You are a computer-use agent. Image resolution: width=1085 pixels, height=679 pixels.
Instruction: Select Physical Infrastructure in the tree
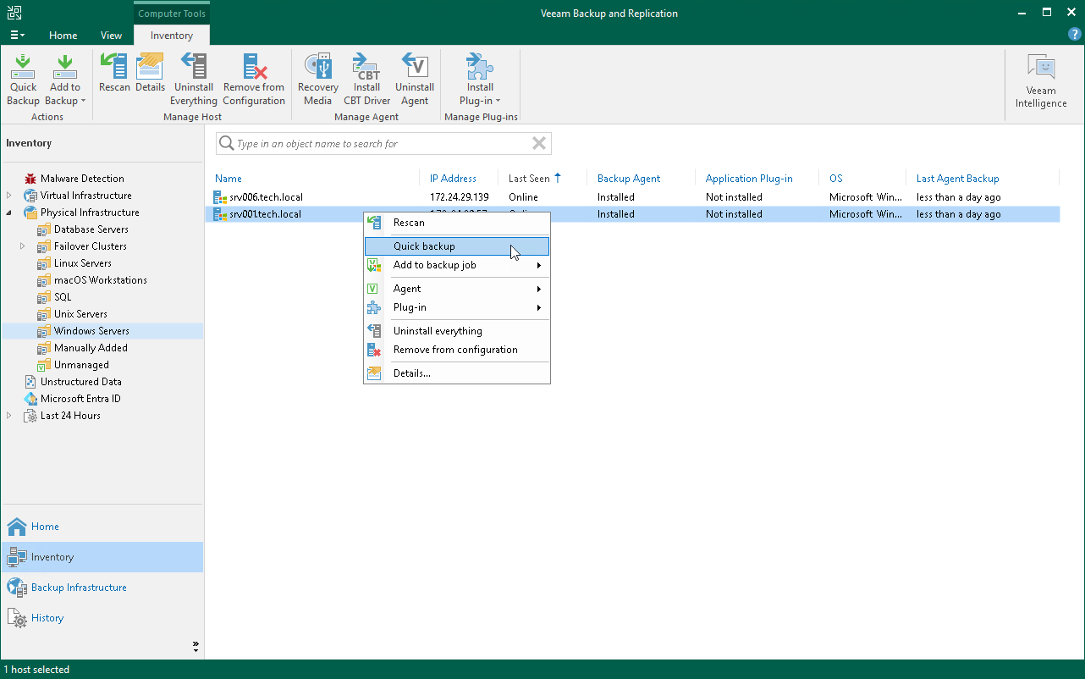tap(90, 213)
